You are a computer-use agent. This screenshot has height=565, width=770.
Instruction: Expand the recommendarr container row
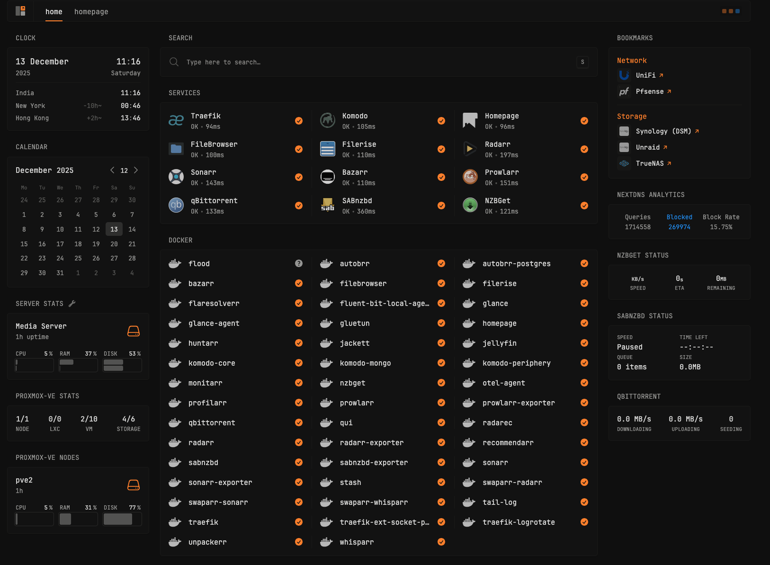[x=526, y=443]
